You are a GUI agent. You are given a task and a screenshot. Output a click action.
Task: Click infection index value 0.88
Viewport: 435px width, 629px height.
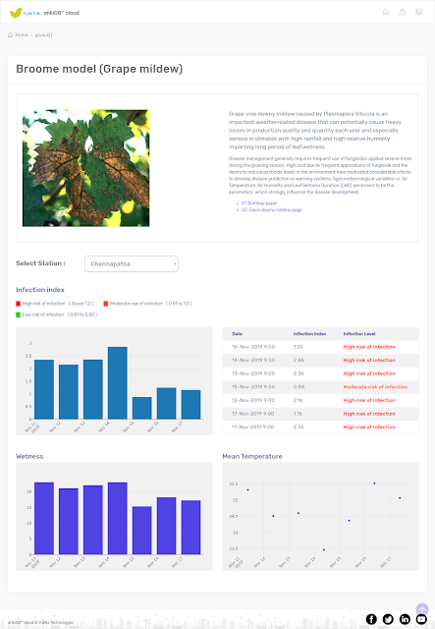[x=299, y=387]
